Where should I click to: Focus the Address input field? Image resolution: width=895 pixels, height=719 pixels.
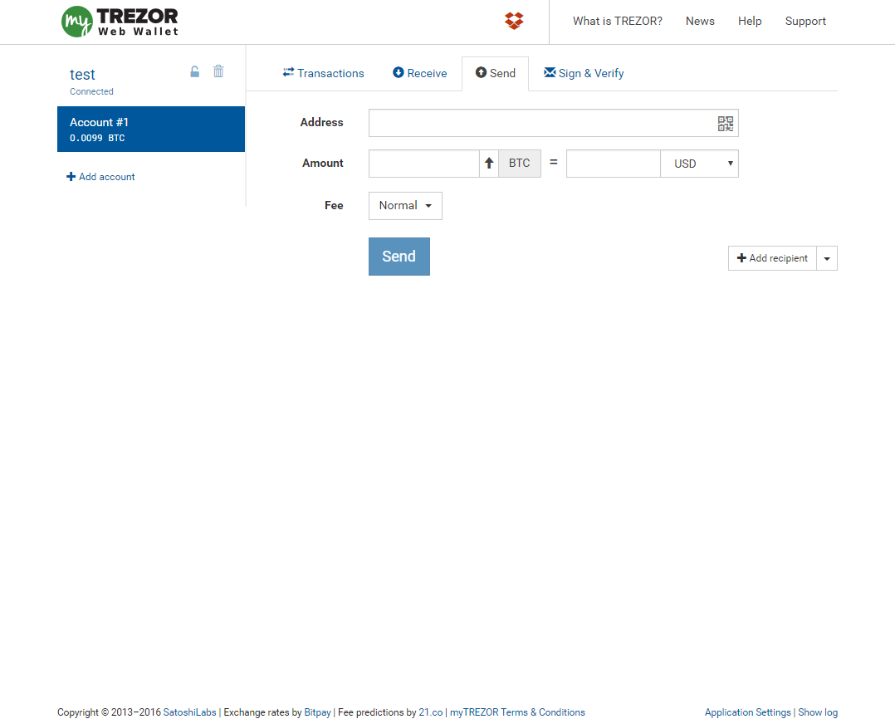(x=553, y=123)
